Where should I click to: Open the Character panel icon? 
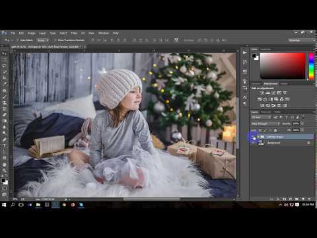point(245,97)
